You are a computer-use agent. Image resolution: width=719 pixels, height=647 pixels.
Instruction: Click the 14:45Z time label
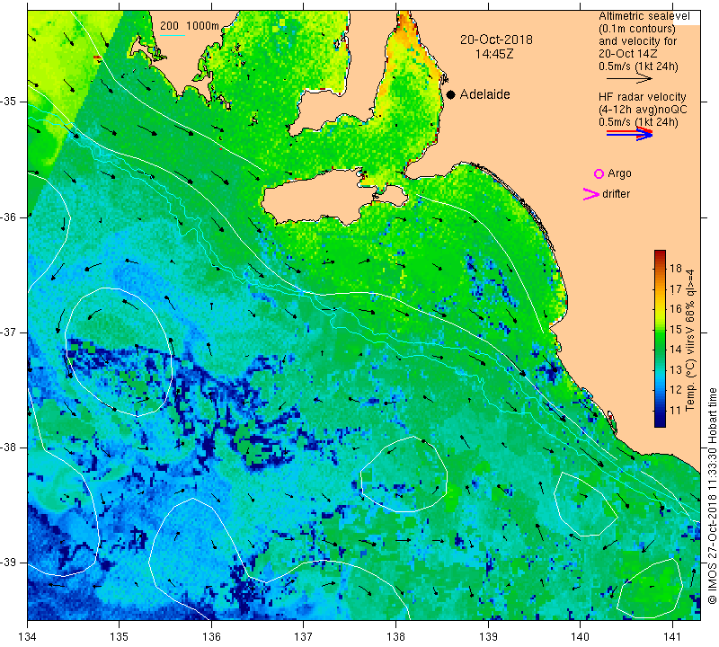[x=494, y=54]
